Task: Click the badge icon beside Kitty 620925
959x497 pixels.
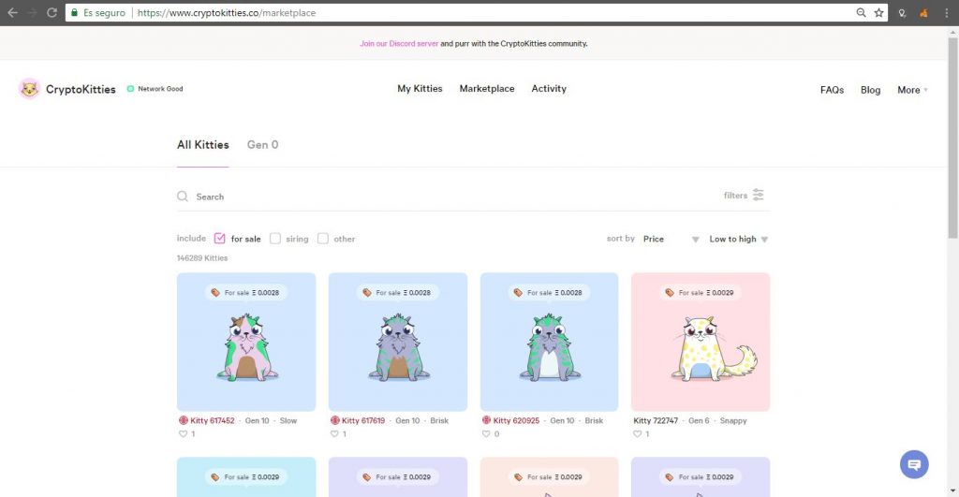Action: (486, 420)
